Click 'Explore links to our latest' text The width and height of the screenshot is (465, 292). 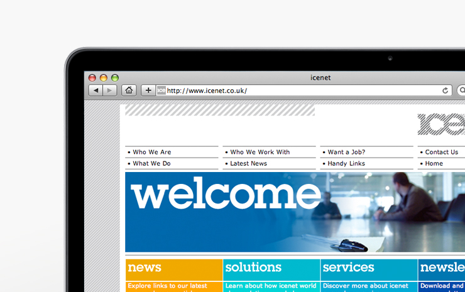167,286
